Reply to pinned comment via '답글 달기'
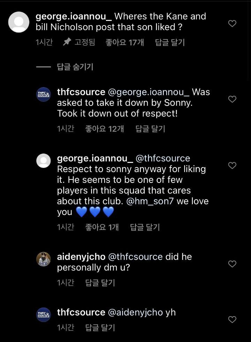Image resolution: width=251 pixels, height=342 pixels. pos(170,42)
